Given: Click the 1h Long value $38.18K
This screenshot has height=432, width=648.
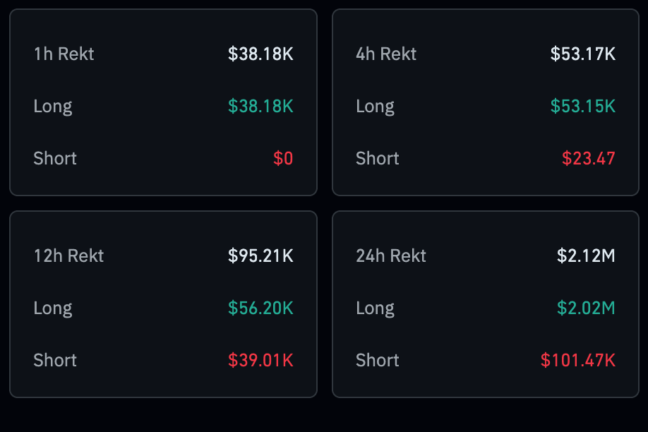Looking at the screenshot, I should point(260,107).
